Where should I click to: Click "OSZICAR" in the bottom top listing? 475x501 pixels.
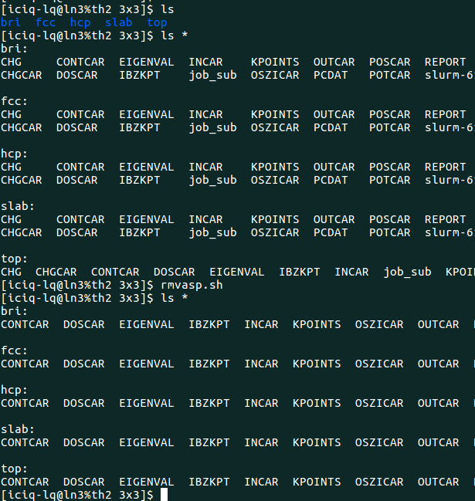[x=379, y=482]
